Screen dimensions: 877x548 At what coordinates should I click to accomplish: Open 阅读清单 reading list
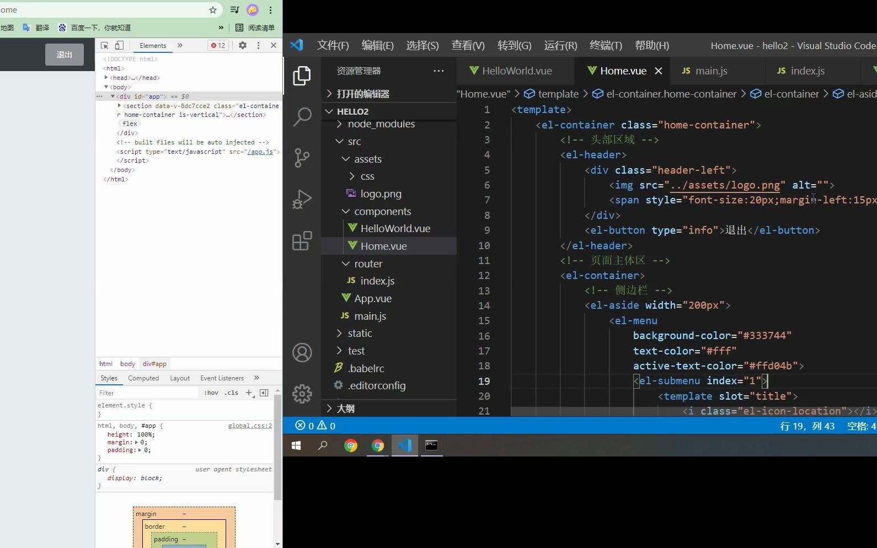pos(255,28)
